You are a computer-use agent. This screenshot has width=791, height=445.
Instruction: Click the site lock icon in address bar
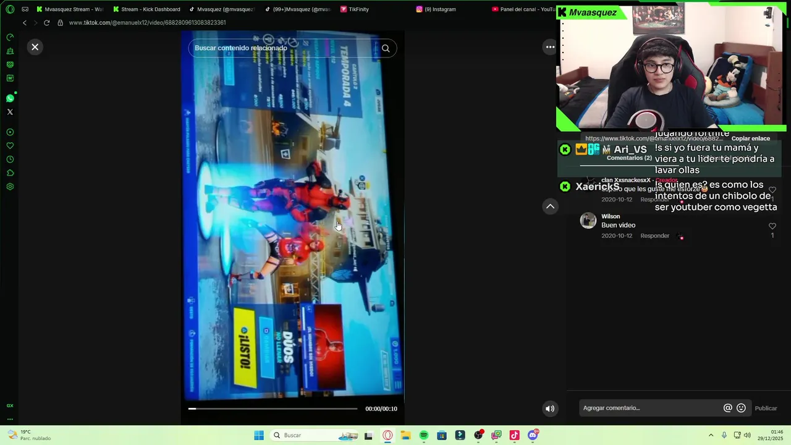coord(60,23)
